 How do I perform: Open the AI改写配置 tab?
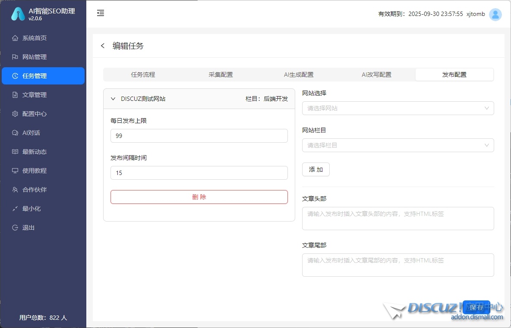(376, 75)
